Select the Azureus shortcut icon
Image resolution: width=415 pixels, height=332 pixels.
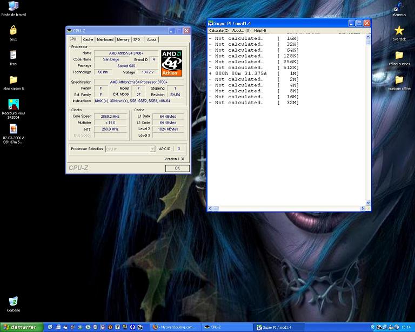point(399,6)
